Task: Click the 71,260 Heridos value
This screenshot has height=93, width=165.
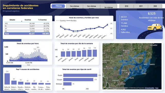Action: pos(124,23)
